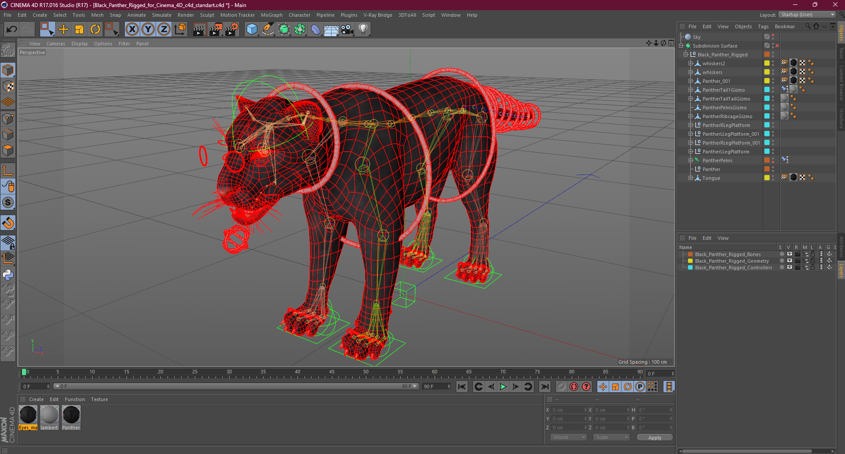Screen dimensions: 845x454
Task: Collapse the Subdivision Surface hierarchy
Action: tap(681, 46)
